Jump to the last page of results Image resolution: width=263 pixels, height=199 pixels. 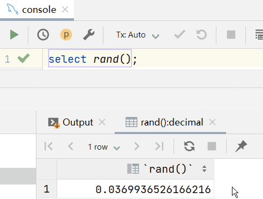159,146
